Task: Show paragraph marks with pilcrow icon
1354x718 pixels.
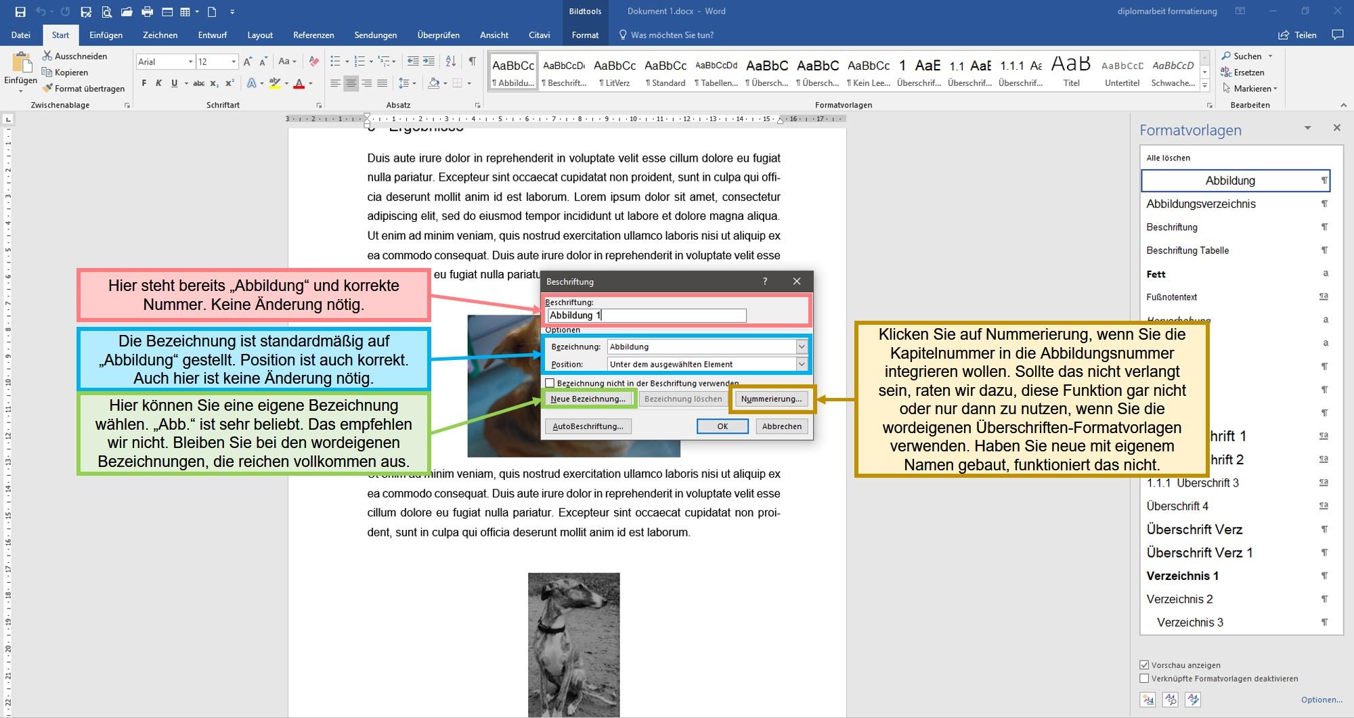Action: pos(472,62)
